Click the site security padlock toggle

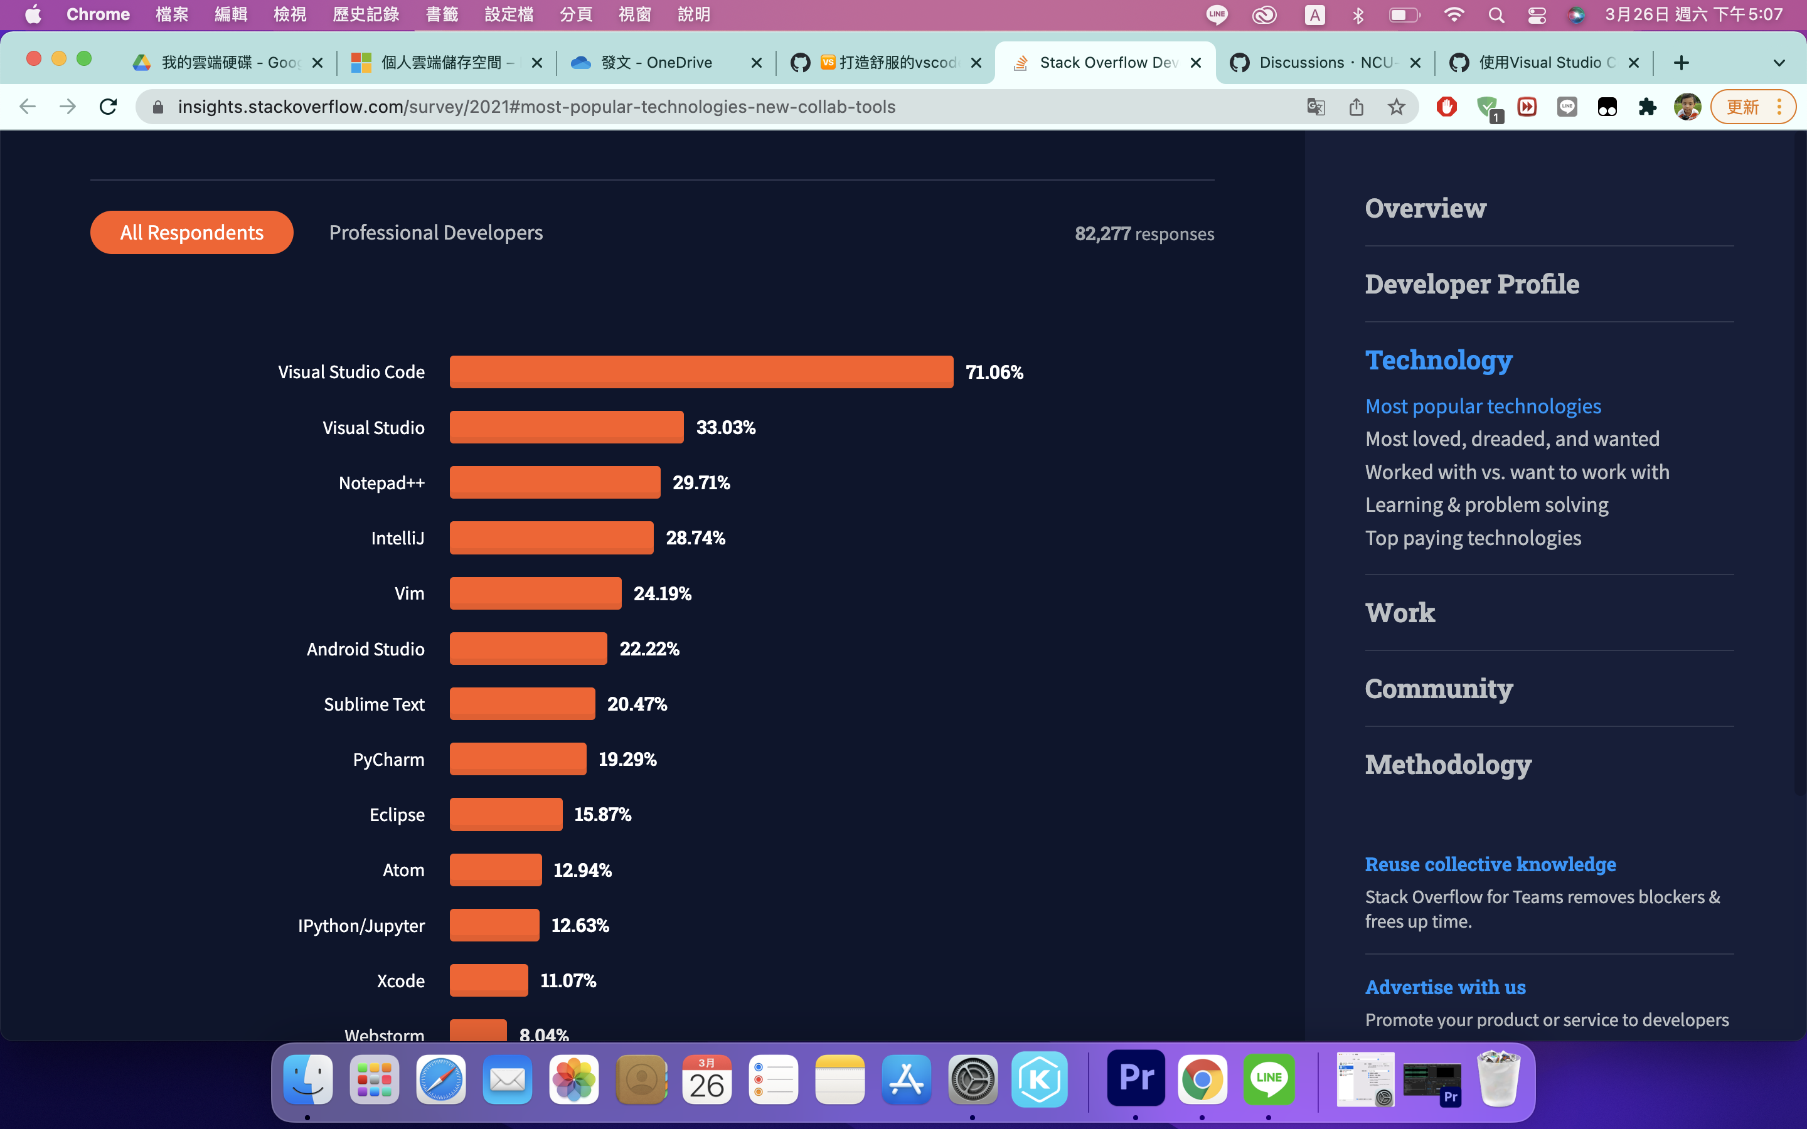(157, 107)
